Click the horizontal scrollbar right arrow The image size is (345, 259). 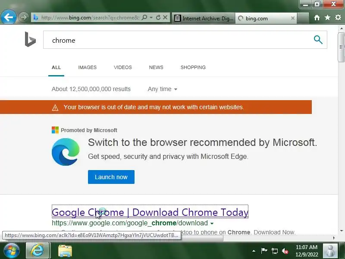334,238
